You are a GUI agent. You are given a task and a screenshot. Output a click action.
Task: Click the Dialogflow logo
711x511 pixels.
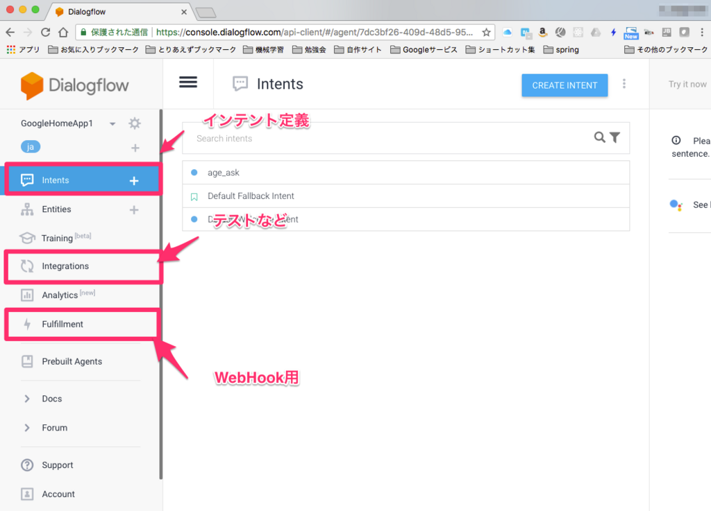point(75,85)
